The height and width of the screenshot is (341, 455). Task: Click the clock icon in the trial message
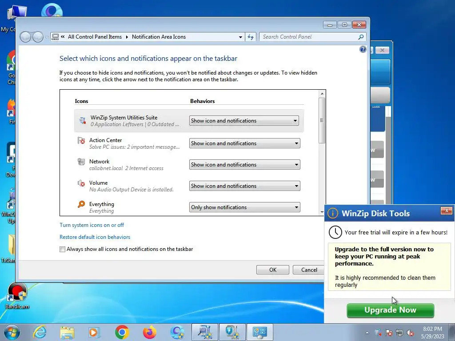click(x=335, y=232)
